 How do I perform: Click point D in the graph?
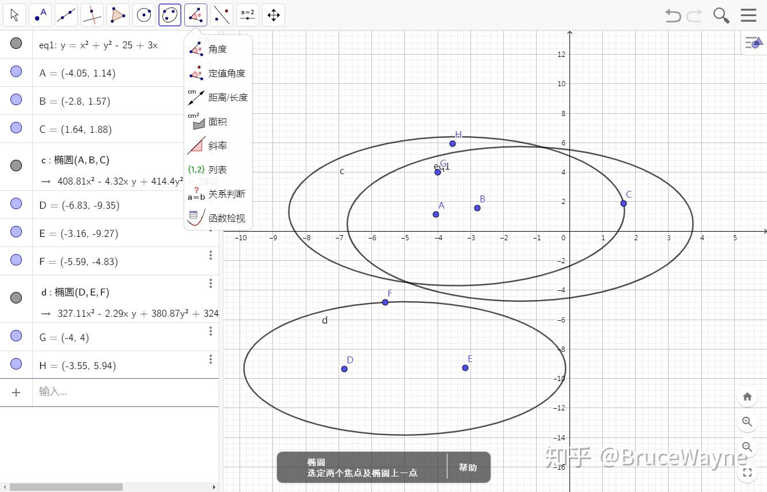(344, 369)
